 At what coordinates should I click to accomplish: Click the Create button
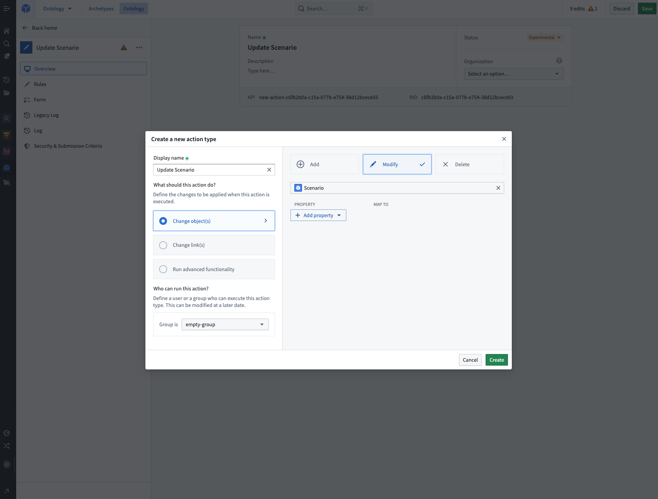point(496,360)
